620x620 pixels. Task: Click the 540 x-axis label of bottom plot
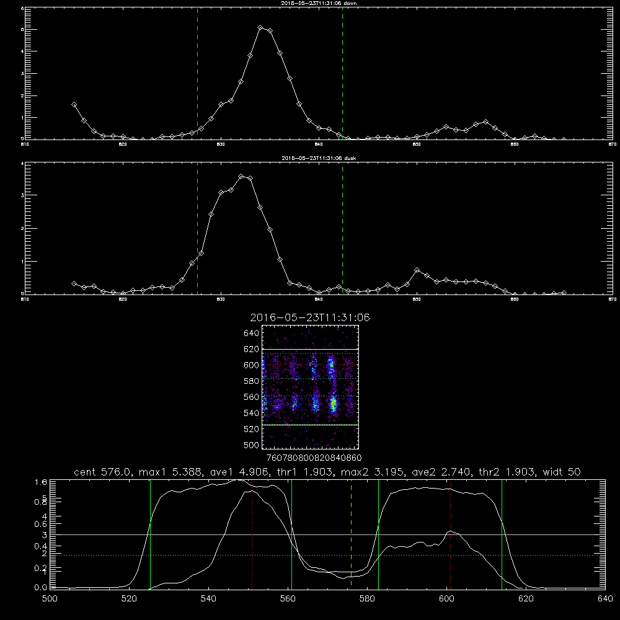[x=208, y=599]
